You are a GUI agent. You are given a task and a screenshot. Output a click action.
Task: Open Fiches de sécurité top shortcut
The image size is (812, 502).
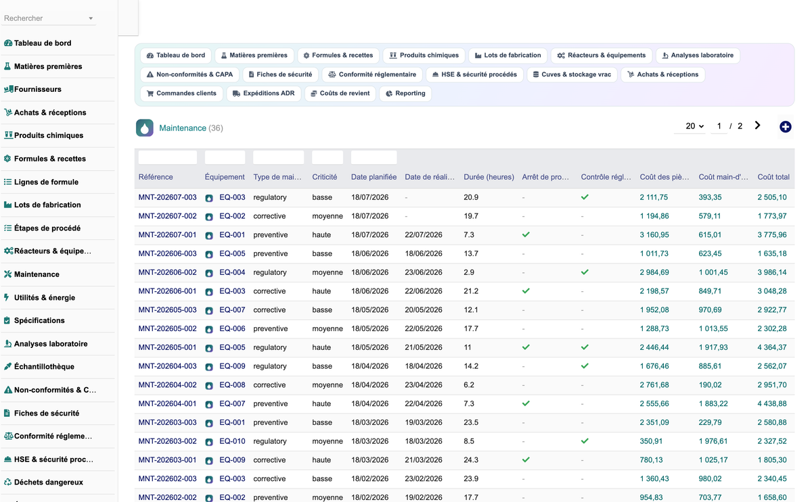(x=280, y=74)
